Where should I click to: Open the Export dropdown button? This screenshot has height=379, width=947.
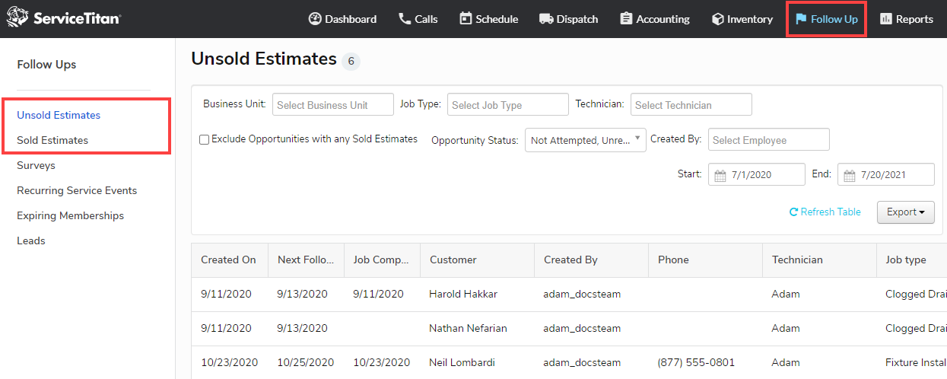coord(905,212)
